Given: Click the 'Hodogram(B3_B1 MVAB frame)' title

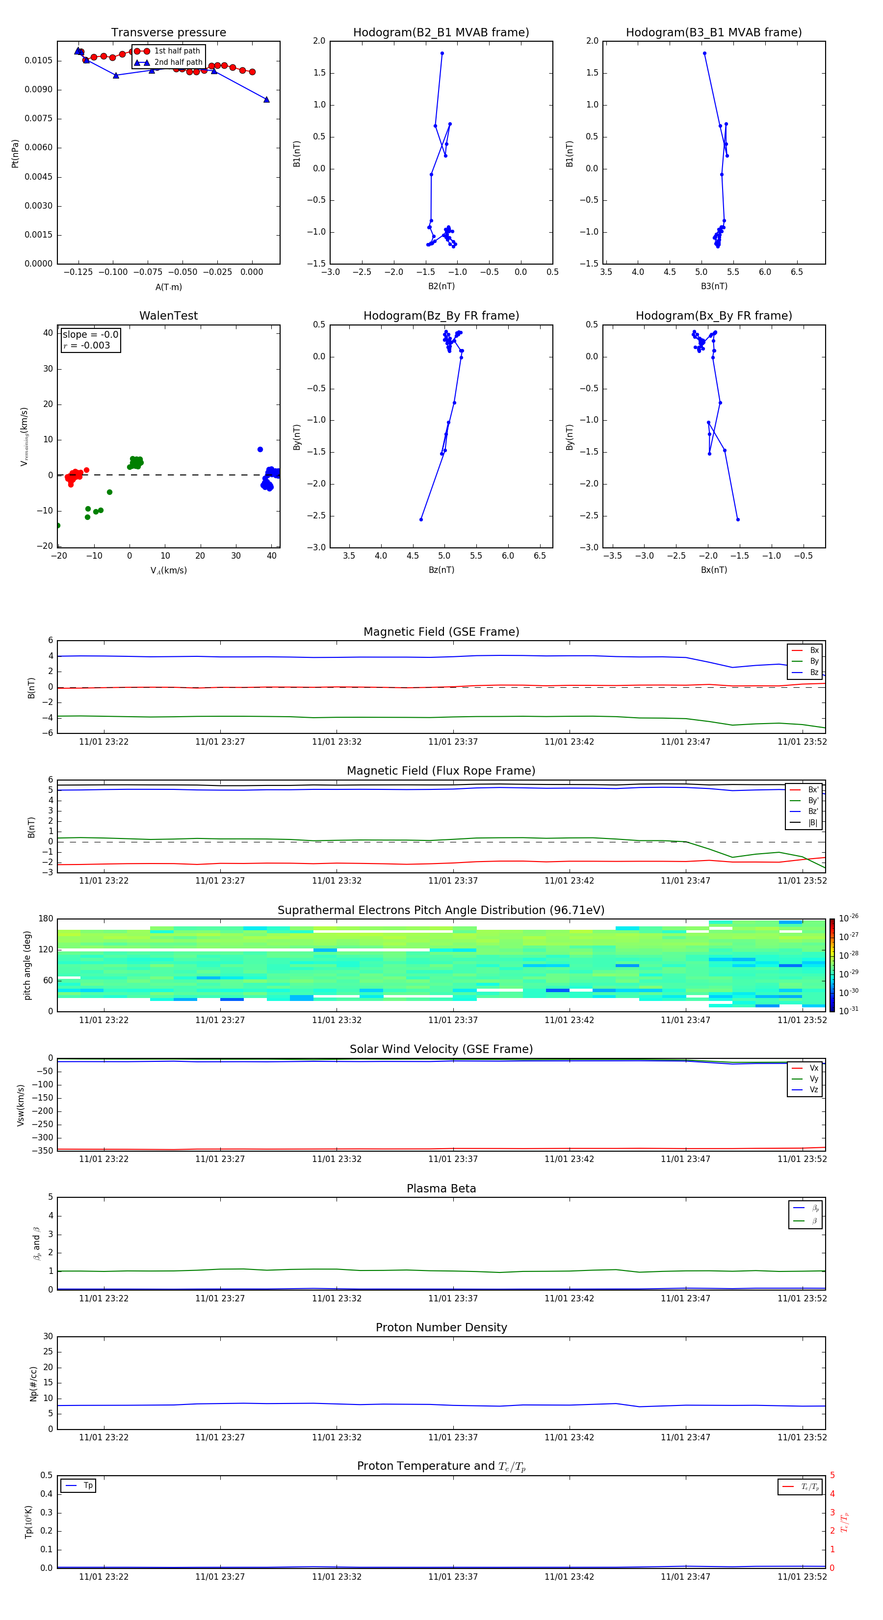Looking at the screenshot, I should (714, 33).
